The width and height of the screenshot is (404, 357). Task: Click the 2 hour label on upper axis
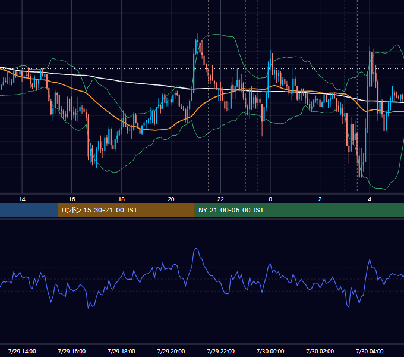[x=320, y=199]
